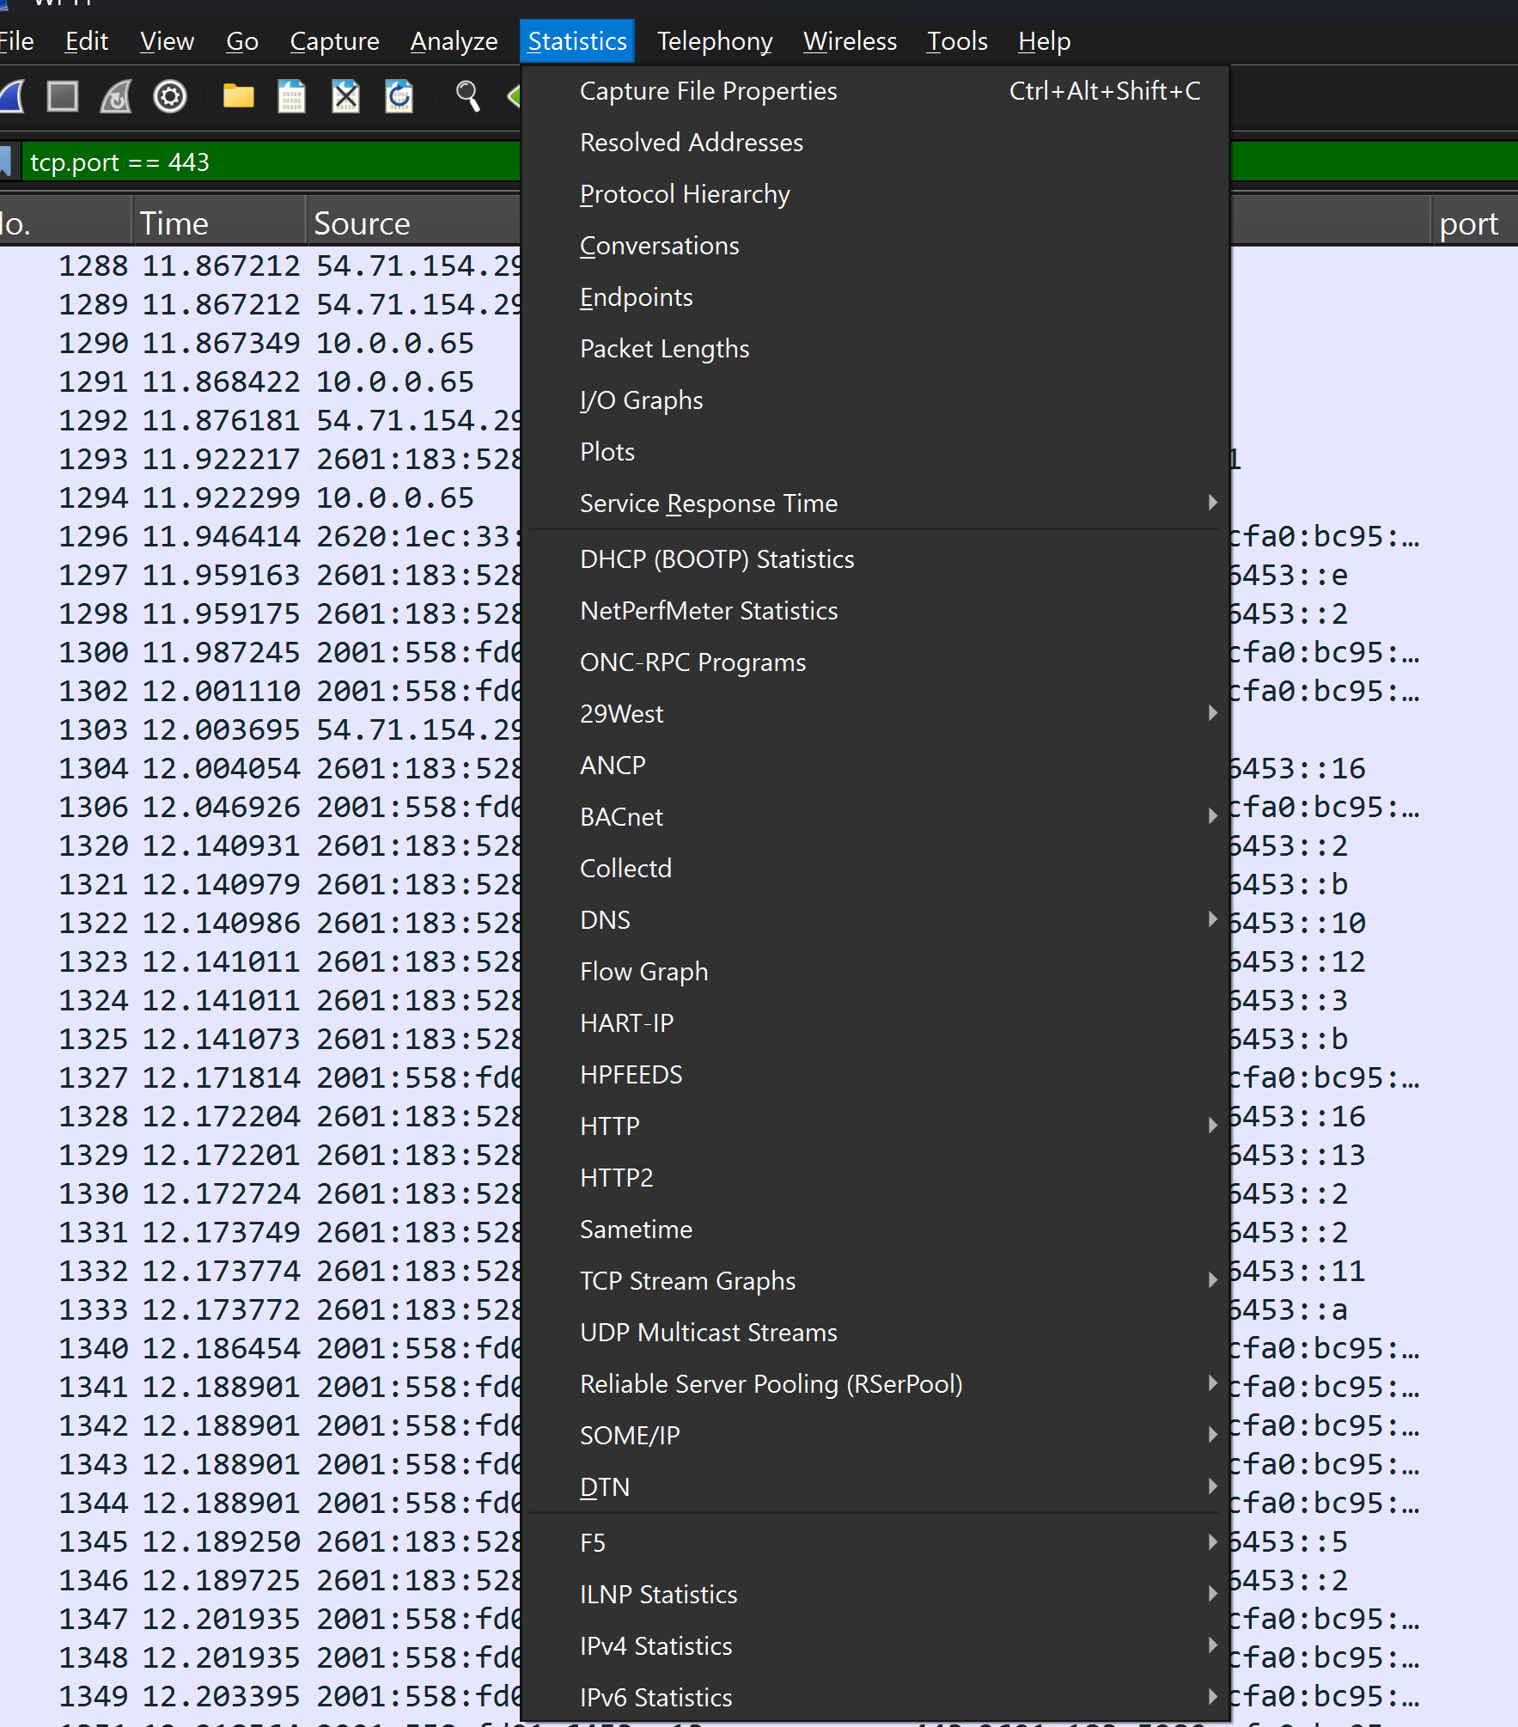Open the Analyze menu
1518x1727 pixels.
click(454, 41)
